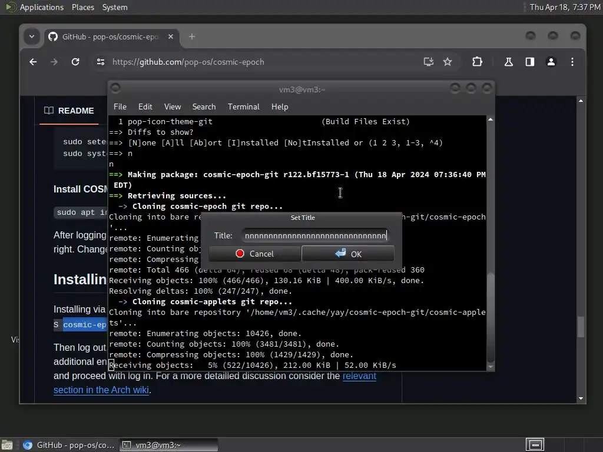The height and width of the screenshot is (452, 603).
Task: Click the browser page scroll-down arrow
Action: click(x=581, y=398)
